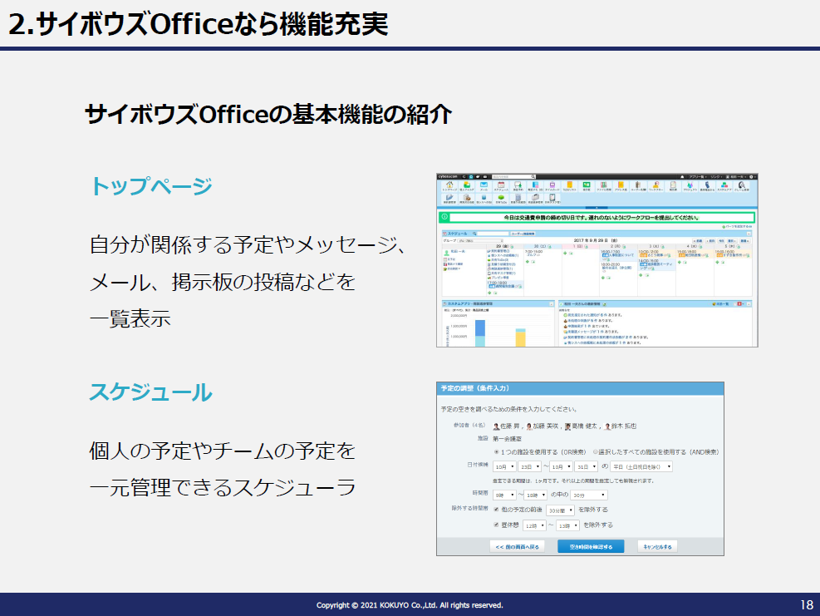Open the group selector dropdown in schedule portlet
The height and width of the screenshot is (616, 820).
(x=480, y=241)
